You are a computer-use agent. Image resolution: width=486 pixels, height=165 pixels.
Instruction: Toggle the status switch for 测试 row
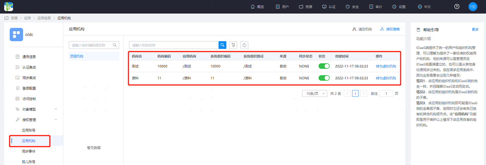pyautogui.click(x=324, y=66)
